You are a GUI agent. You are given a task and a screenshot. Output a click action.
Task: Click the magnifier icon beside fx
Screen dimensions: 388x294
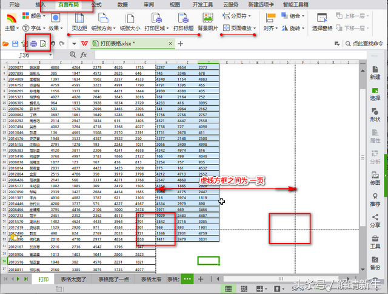tap(73, 54)
